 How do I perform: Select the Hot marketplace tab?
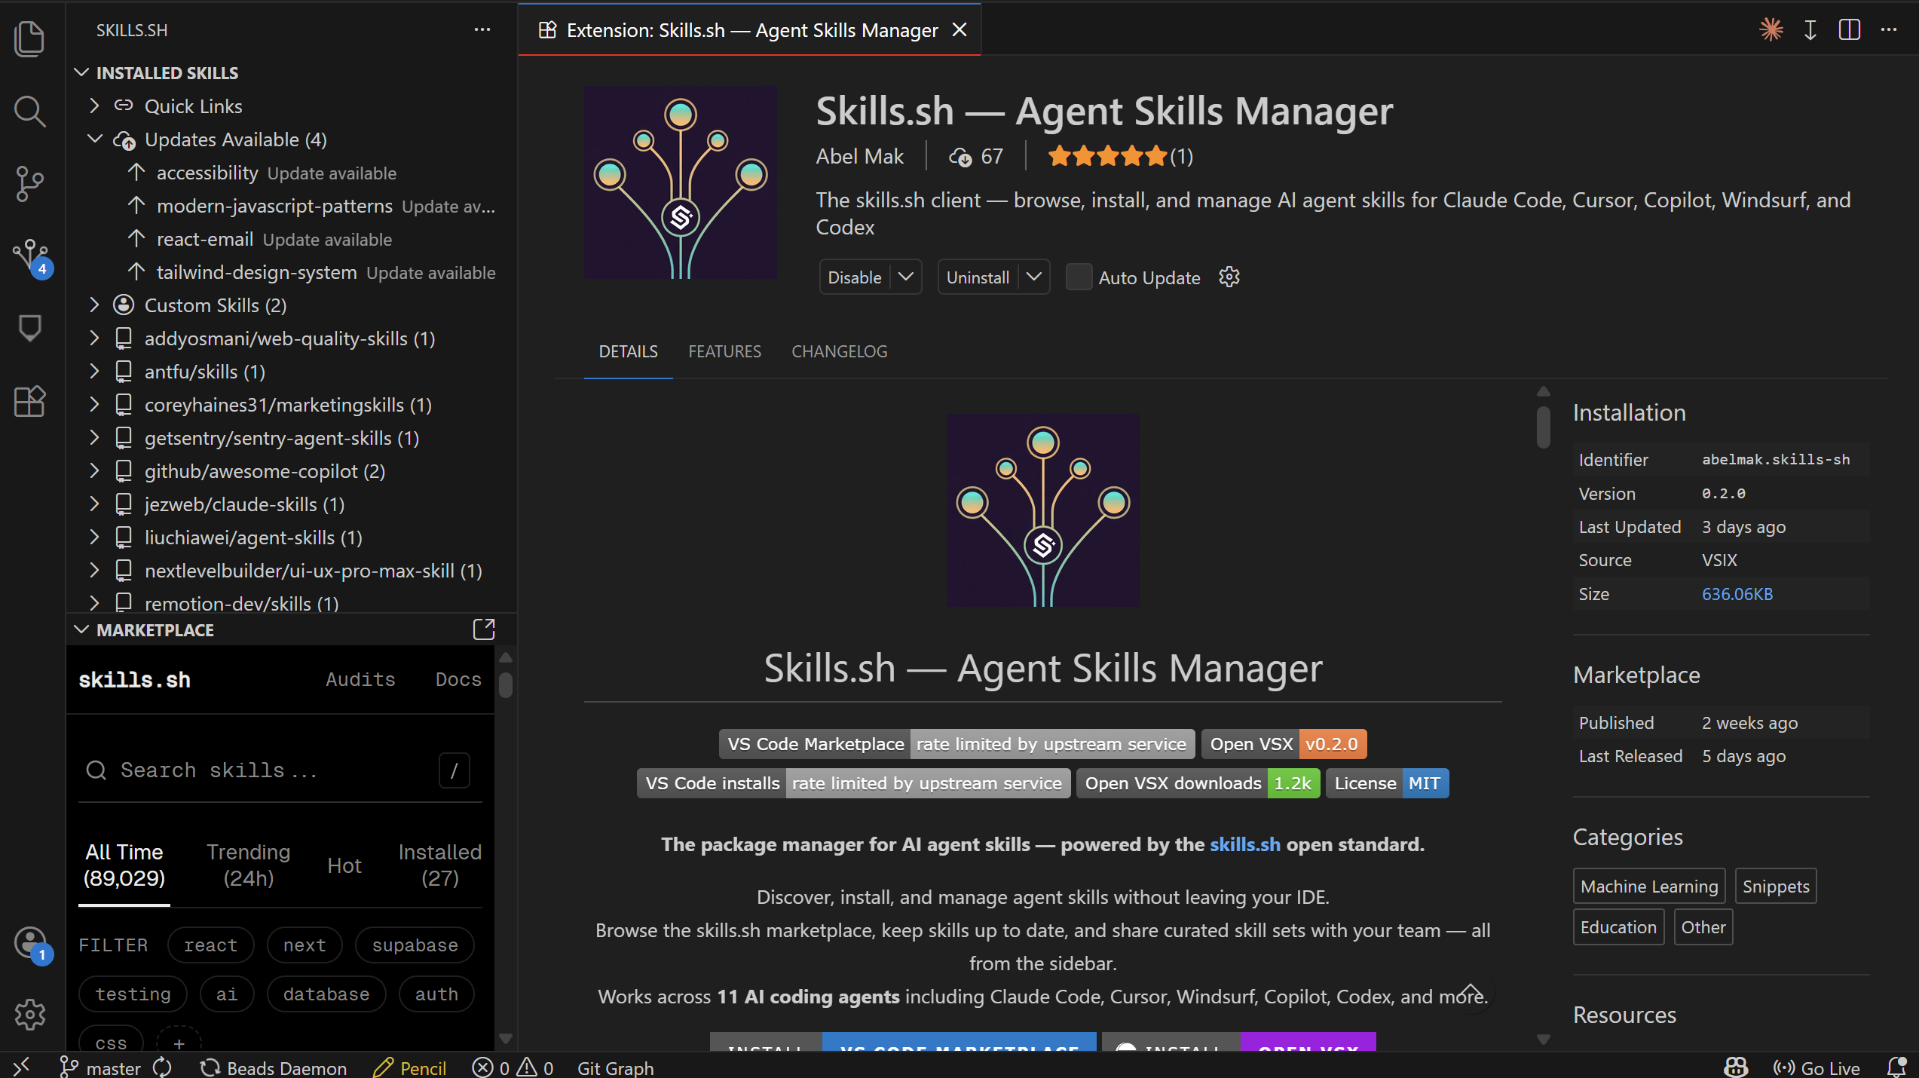pos(344,865)
